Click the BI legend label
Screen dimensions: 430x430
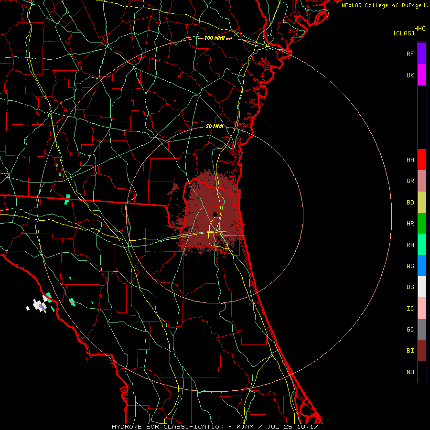click(x=410, y=351)
